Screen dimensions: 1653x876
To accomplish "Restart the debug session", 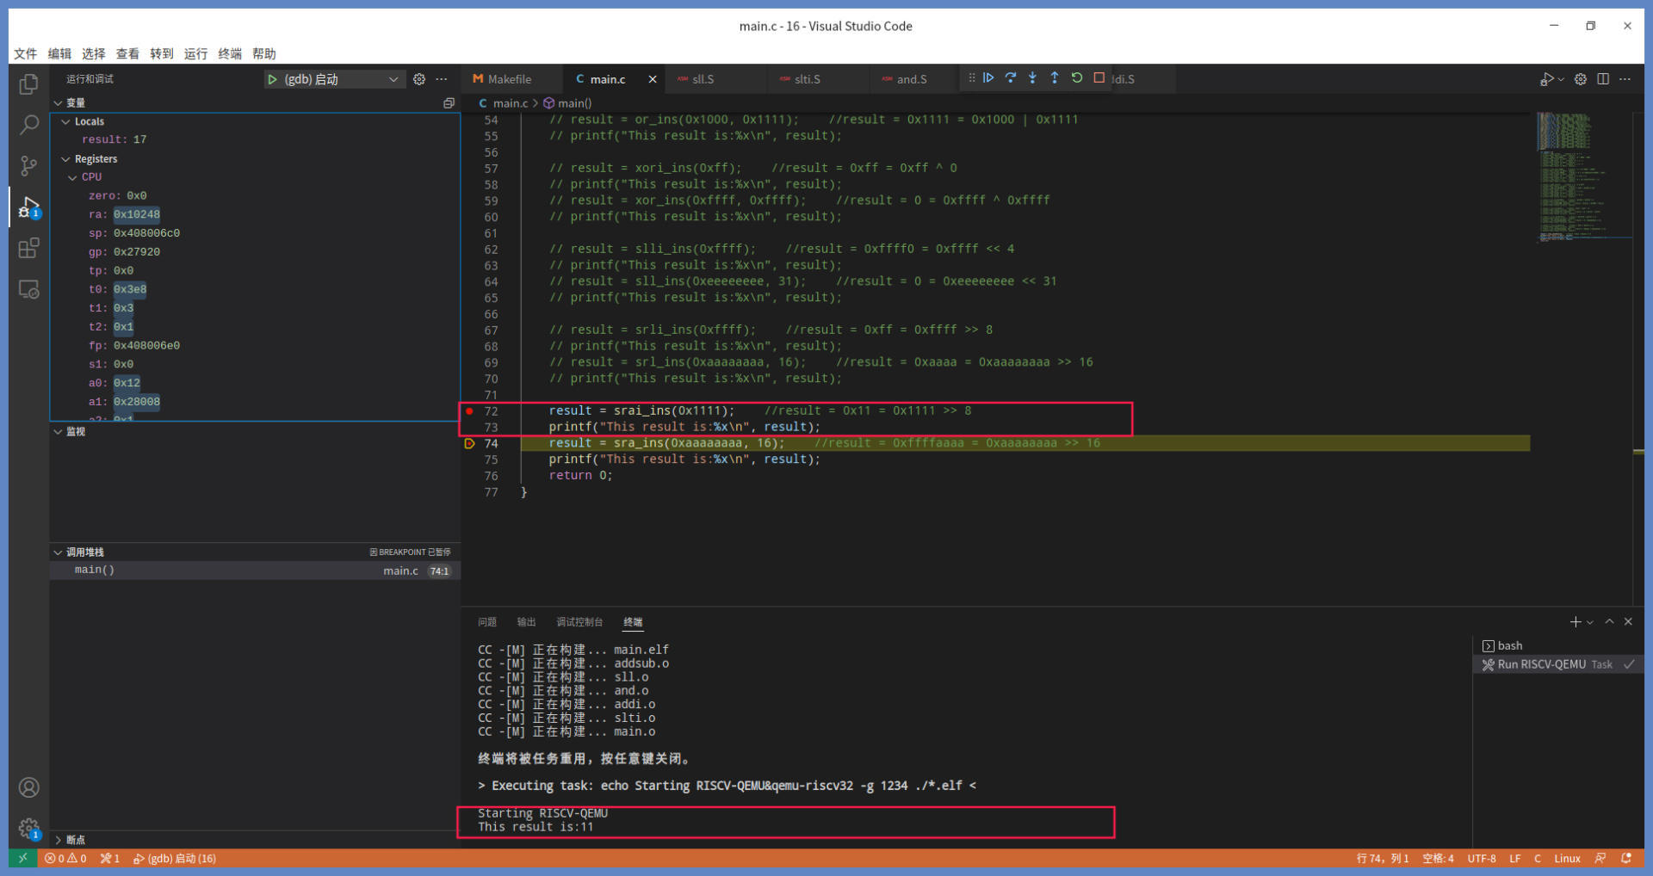I will pyautogui.click(x=1077, y=78).
